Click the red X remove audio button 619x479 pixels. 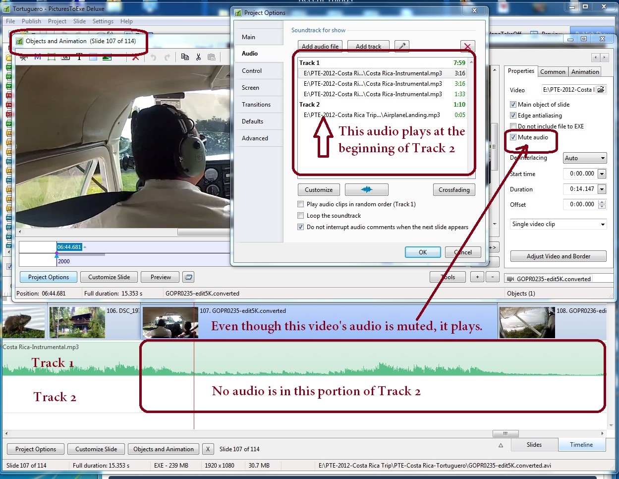tap(467, 47)
